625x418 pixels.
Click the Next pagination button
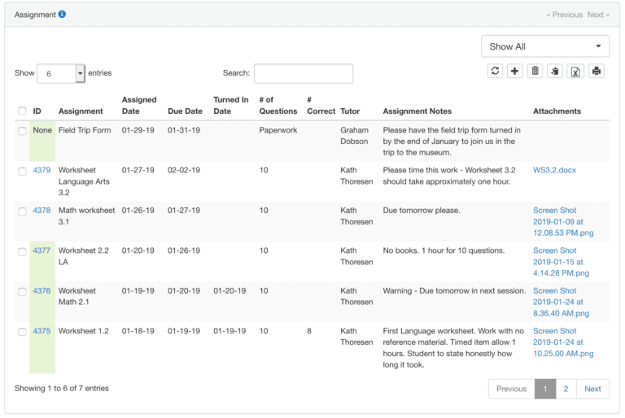(x=592, y=389)
